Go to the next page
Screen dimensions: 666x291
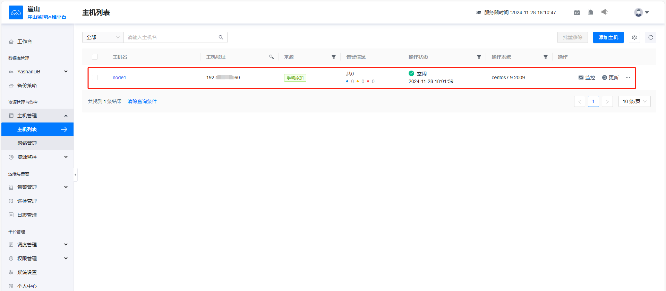pos(607,101)
